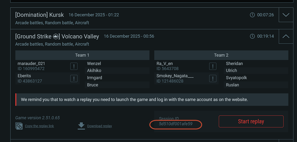Select player name Smokey_Nagata___
This screenshot has width=297, height=142.
click(x=175, y=76)
